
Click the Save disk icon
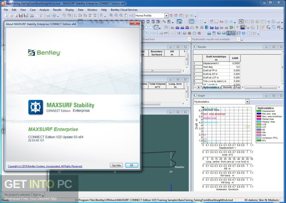[x=21, y=16]
